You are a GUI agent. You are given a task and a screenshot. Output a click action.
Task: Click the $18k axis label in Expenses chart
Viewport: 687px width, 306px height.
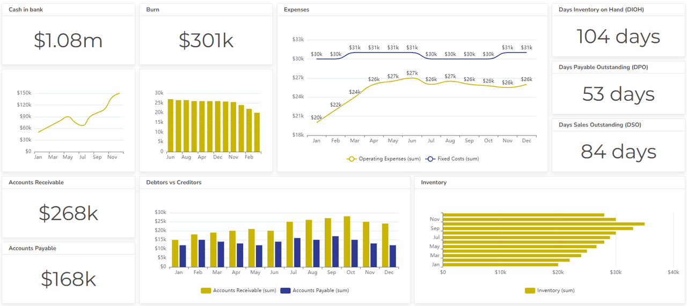coord(298,135)
